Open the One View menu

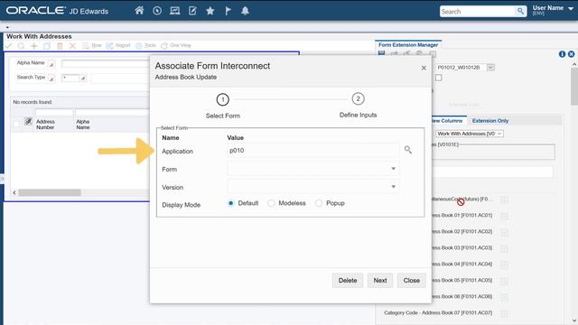(176, 45)
